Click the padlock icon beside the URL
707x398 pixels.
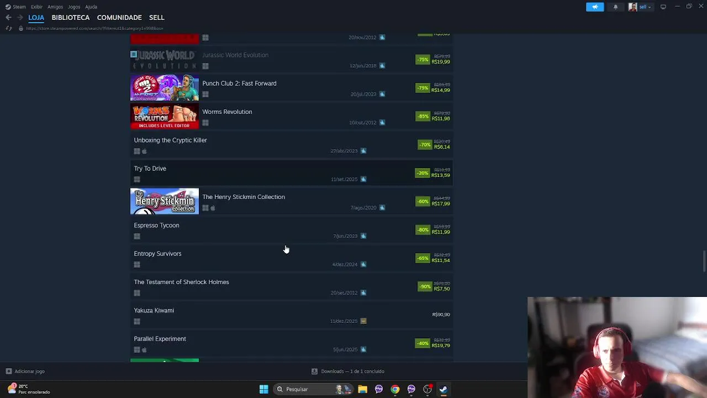[x=21, y=28]
